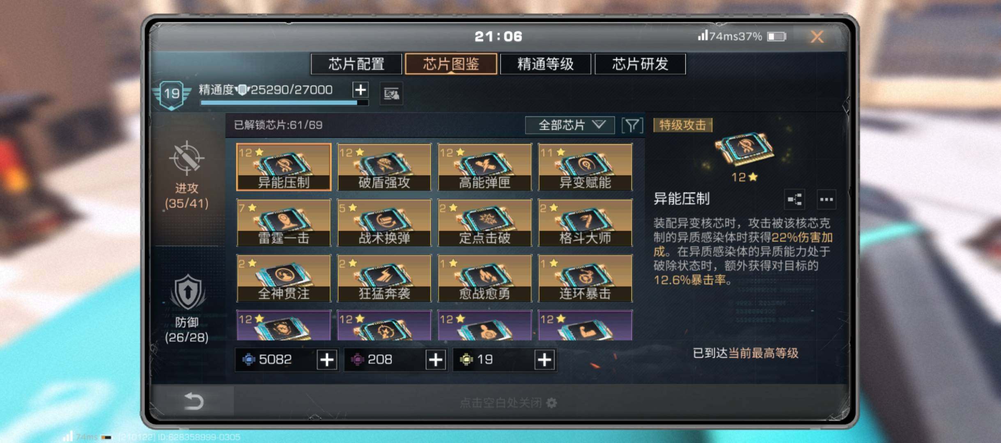Image resolution: width=1001 pixels, height=443 pixels.
Task: Add more blue chips with plus button
Action: (327, 360)
